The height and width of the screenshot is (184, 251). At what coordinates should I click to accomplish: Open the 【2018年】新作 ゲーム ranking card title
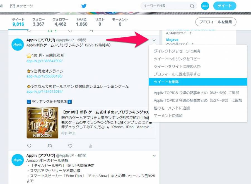pyautogui.click(x=105, y=112)
